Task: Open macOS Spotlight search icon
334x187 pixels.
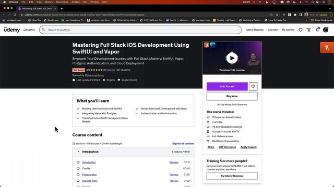Action: click(313, 2)
